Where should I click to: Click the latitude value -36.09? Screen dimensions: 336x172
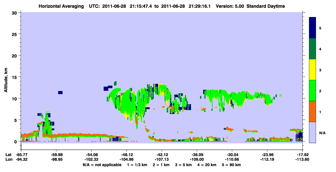197,155
